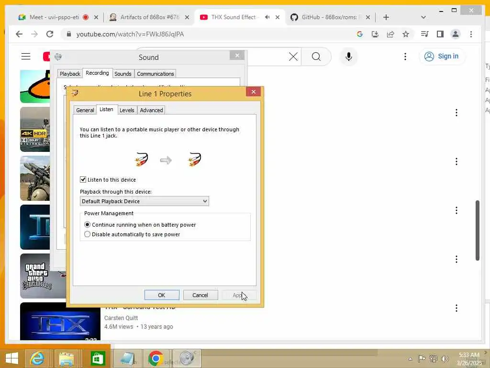Open Communications tab in Sound window
Screen dimensions: 490x368
156,74
